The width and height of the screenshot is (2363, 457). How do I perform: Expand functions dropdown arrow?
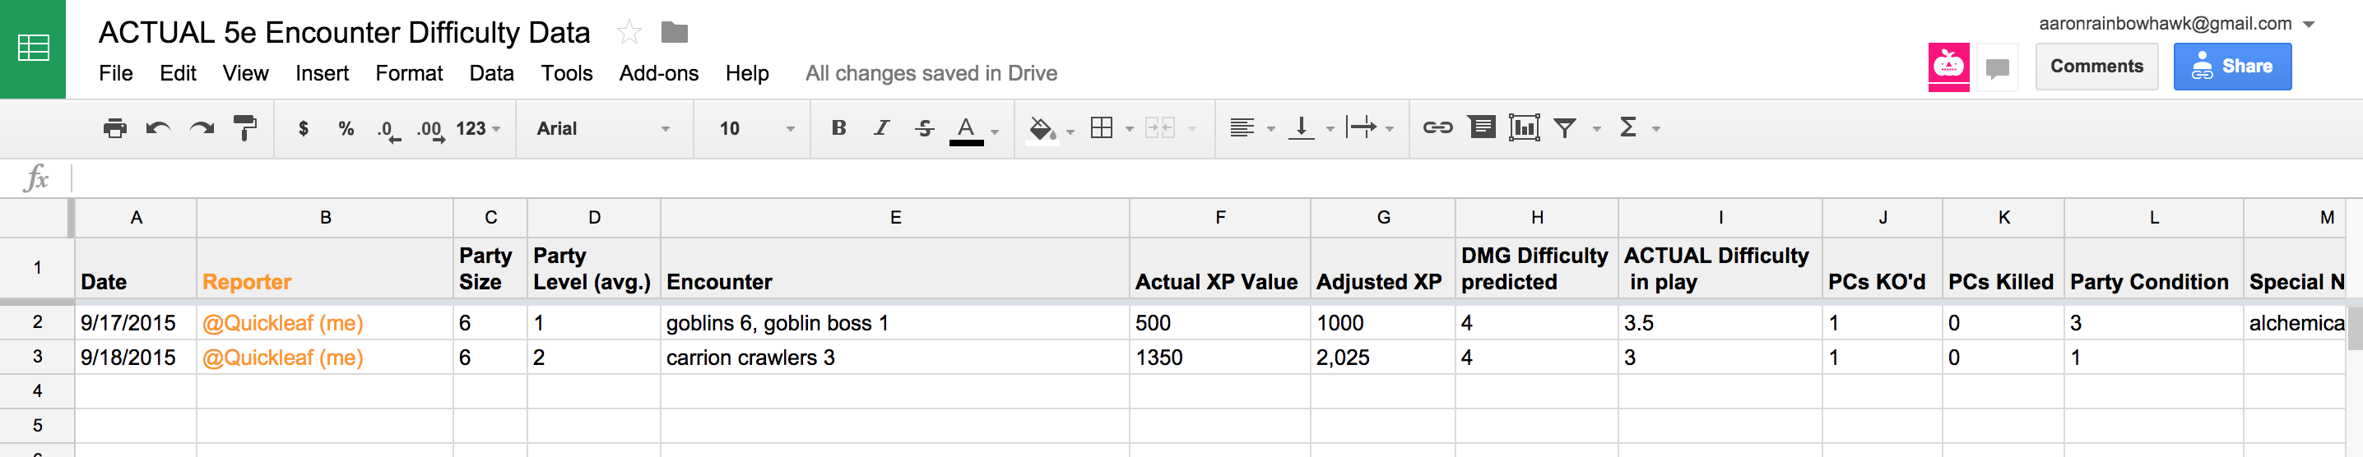coord(1655,130)
